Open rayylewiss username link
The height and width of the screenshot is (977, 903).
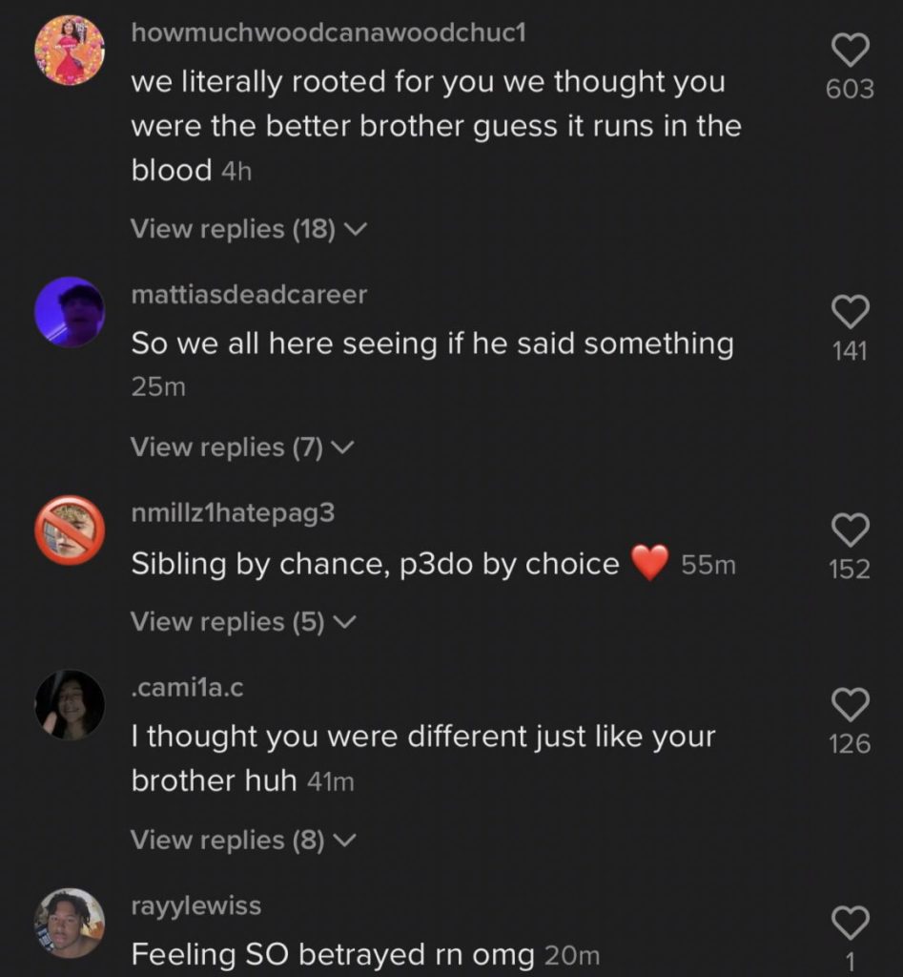click(195, 905)
